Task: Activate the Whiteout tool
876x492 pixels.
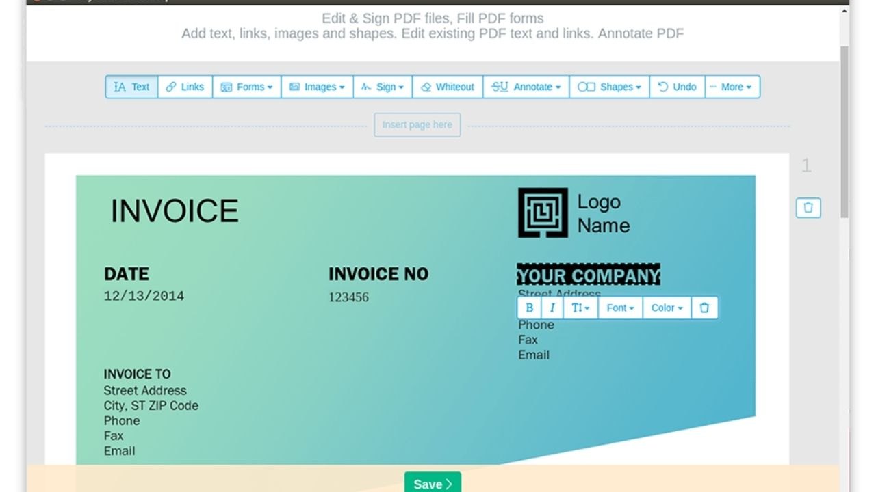Action: point(448,87)
